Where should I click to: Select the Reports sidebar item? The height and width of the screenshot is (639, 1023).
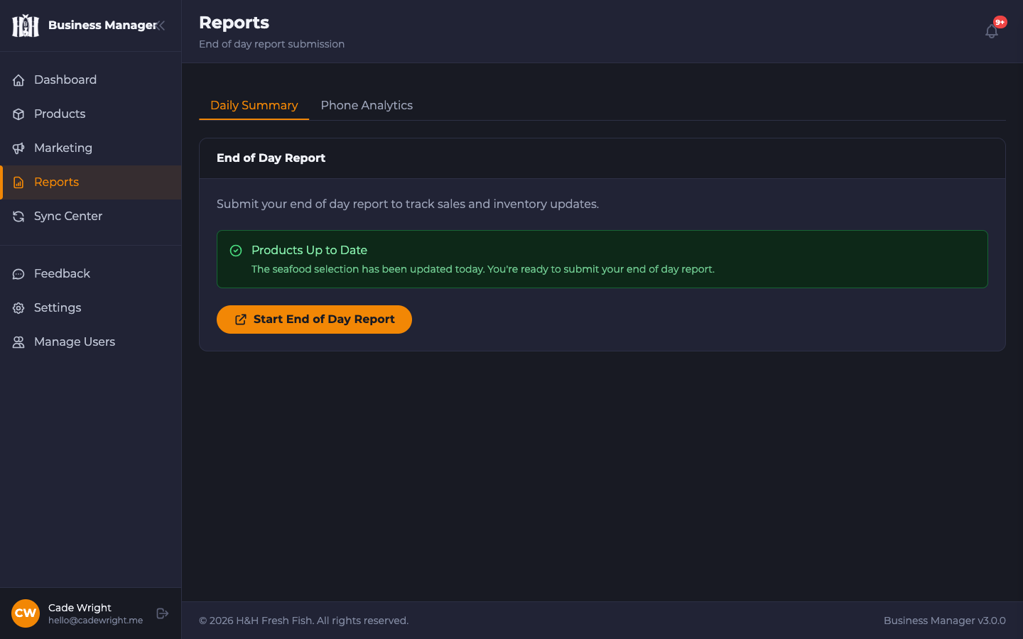click(x=91, y=182)
